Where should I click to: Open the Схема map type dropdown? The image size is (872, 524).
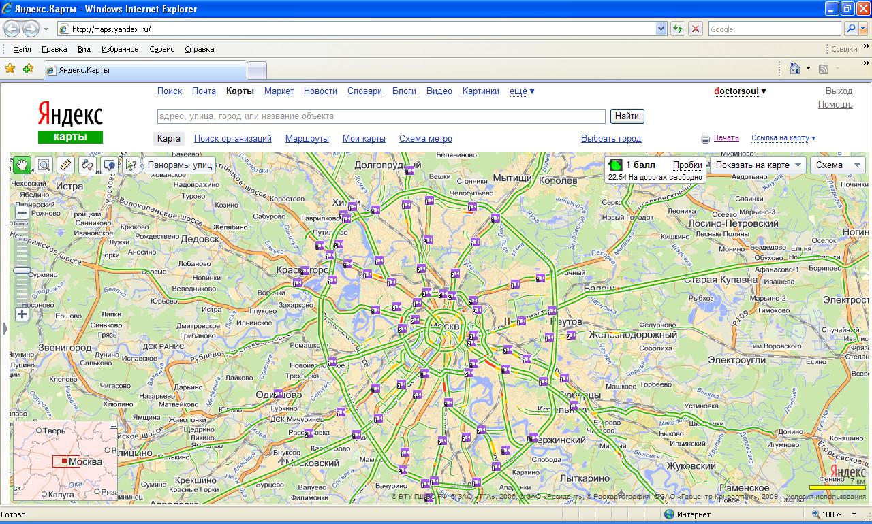click(837, 165)
